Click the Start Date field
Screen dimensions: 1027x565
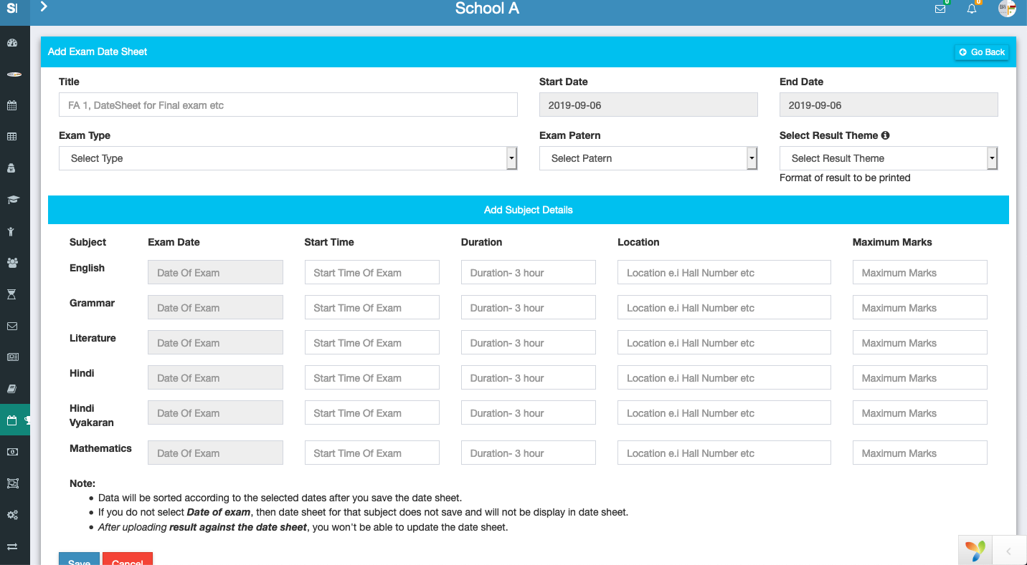648,105
